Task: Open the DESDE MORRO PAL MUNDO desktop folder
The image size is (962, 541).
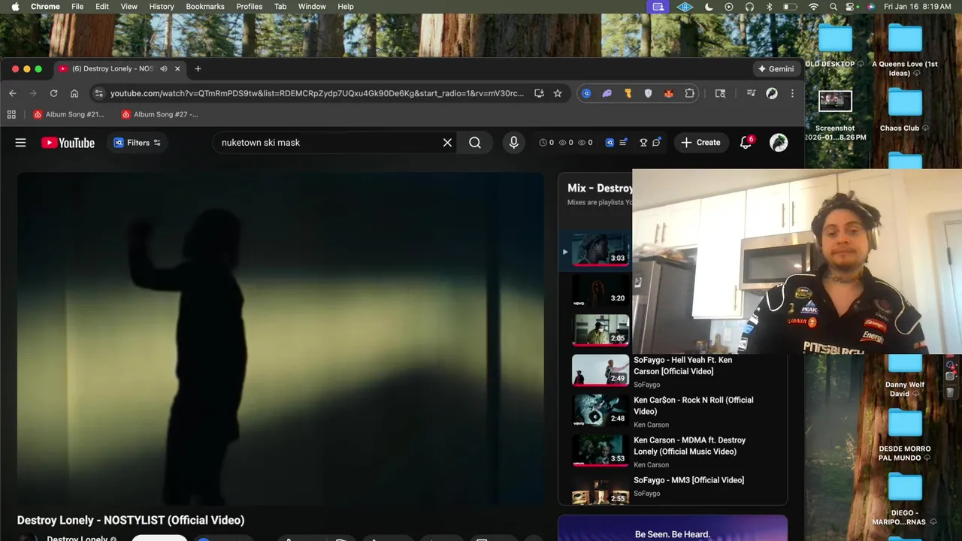Action: (905, 436)
